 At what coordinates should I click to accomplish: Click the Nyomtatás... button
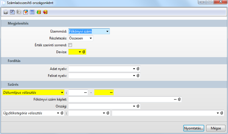click(x=194, y=128)
